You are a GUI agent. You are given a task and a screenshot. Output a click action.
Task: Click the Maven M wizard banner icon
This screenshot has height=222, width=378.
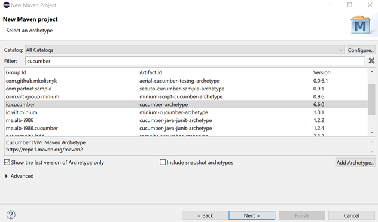pos(361,25)
